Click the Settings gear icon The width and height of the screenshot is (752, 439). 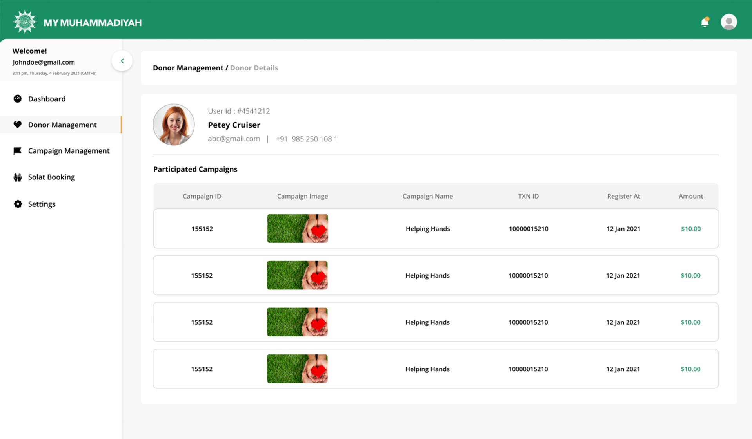18,204
